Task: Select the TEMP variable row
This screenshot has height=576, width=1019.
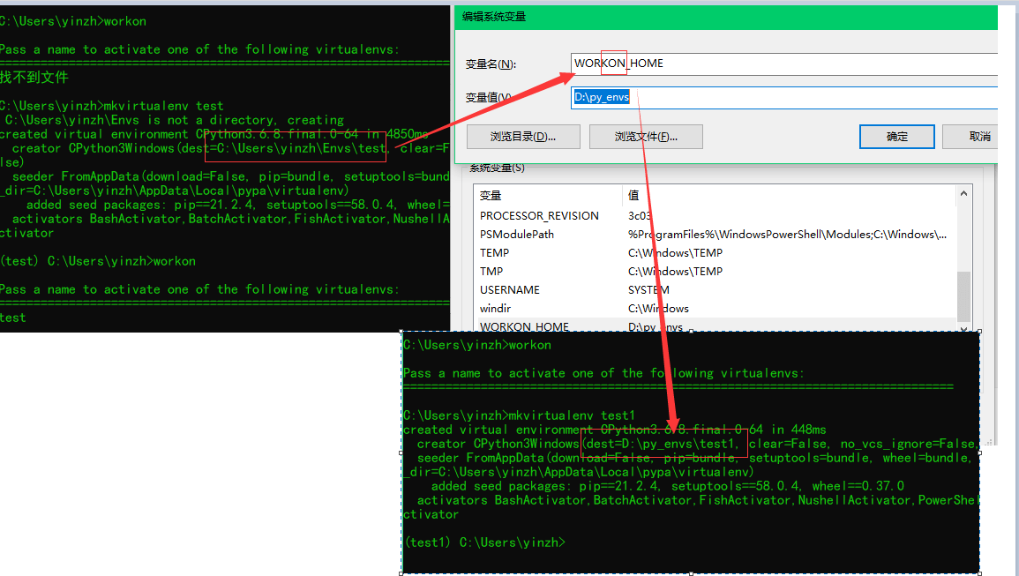Action: (x=715, y=253)
